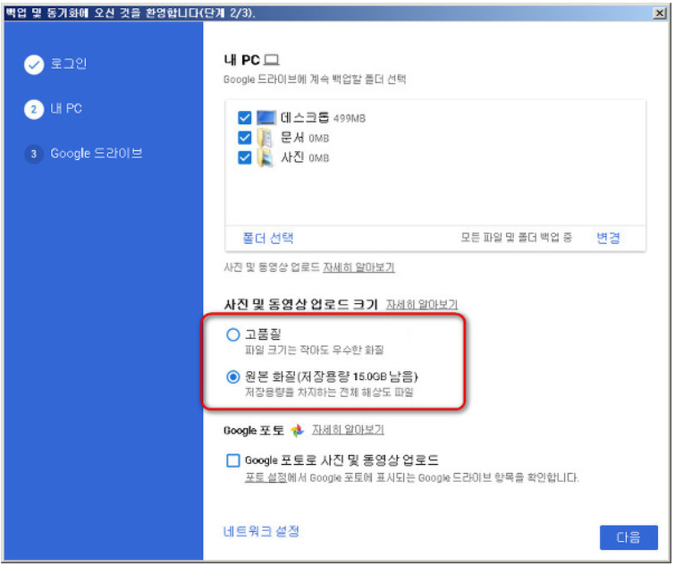675x566 pixels.
Task: Open 자세히 알아보기 next to 업로드 크기 heading
Action: pos(421,304)
